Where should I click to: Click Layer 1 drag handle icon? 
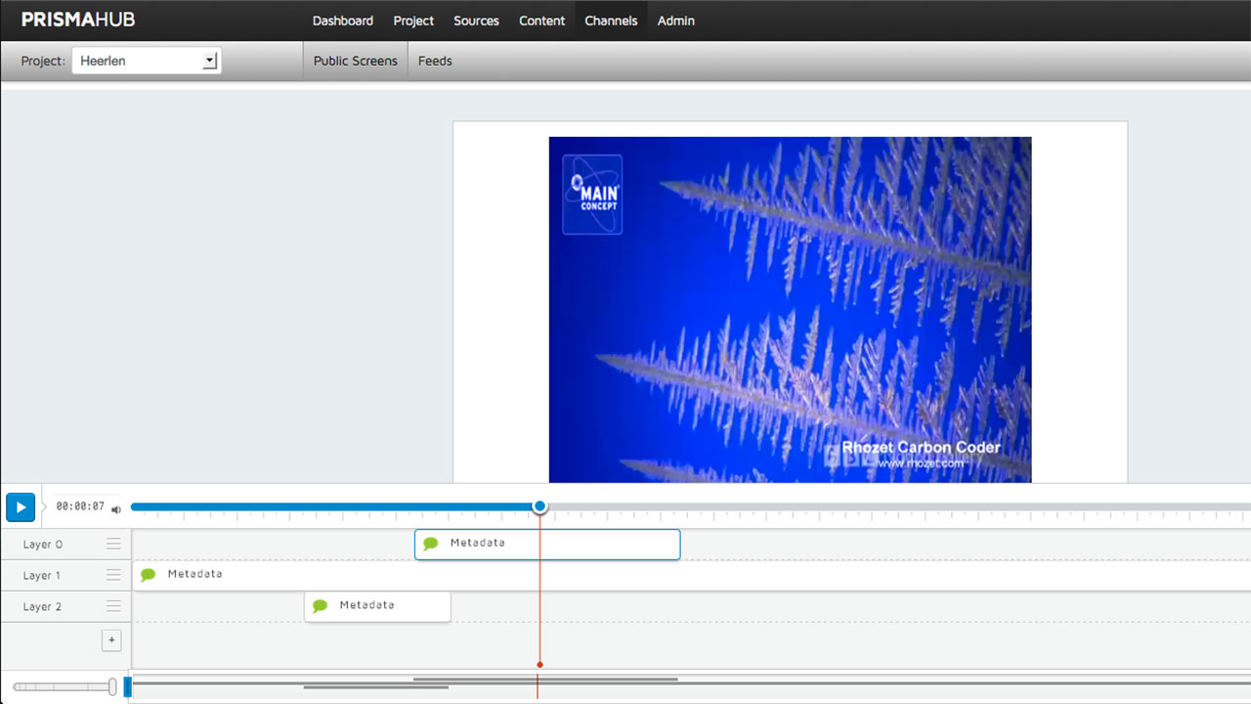pyautogui.click(x=114, y=575)
